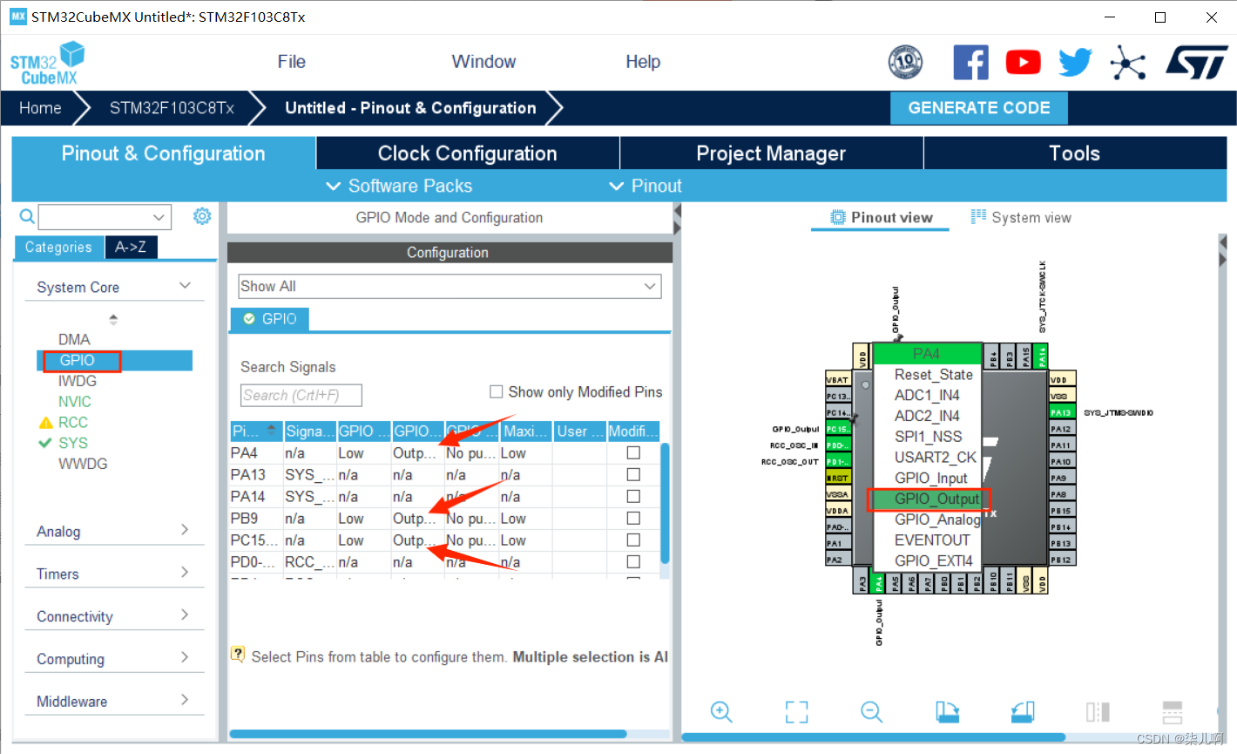Choose GPIO_Input in pin menu

pyautogui.click(x=931, y=478)
